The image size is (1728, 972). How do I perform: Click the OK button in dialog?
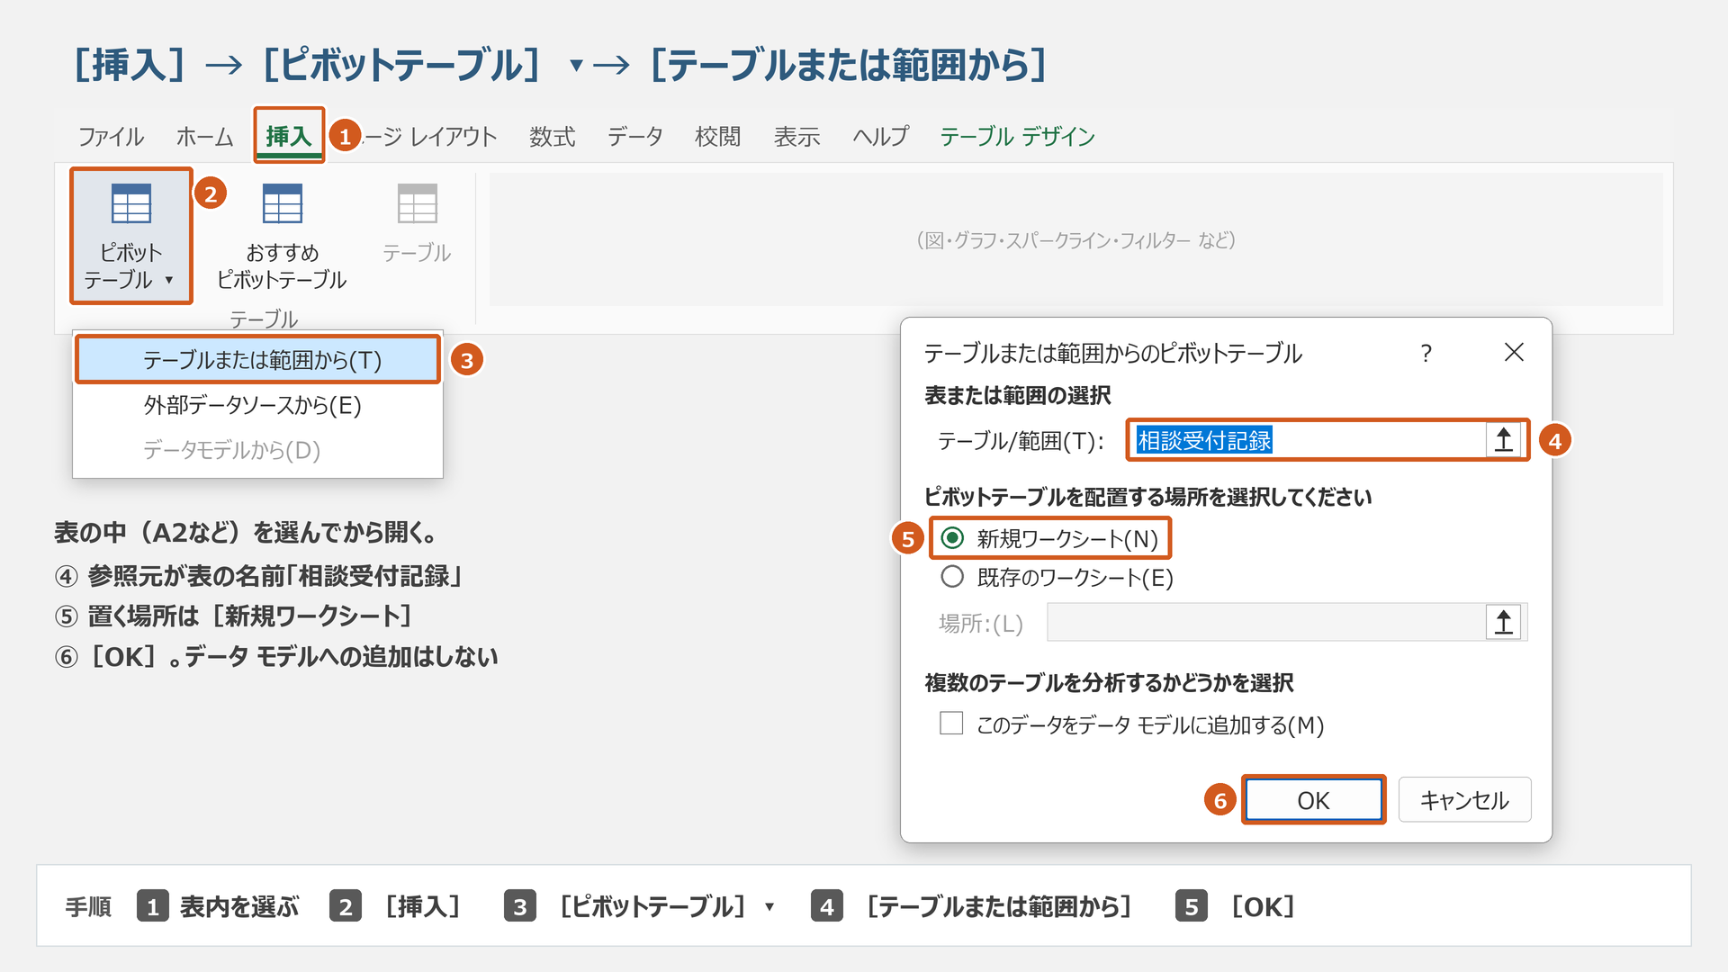1313,800
